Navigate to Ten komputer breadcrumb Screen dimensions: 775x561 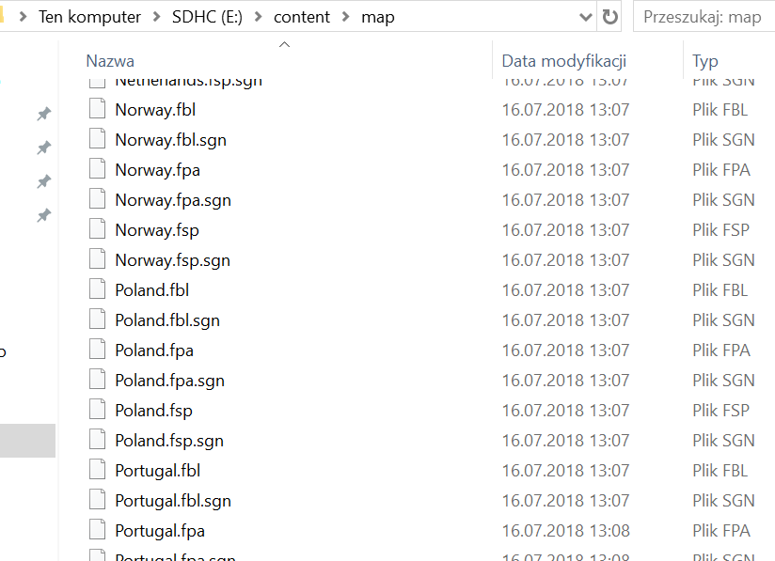click(89, 17)
